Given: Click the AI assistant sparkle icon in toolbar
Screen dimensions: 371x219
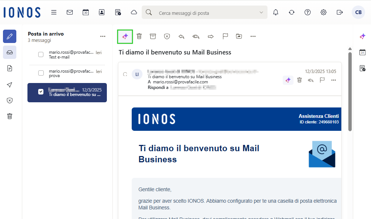Looking at the screenshot, I should pyautogui.click(x=125, y=36).
